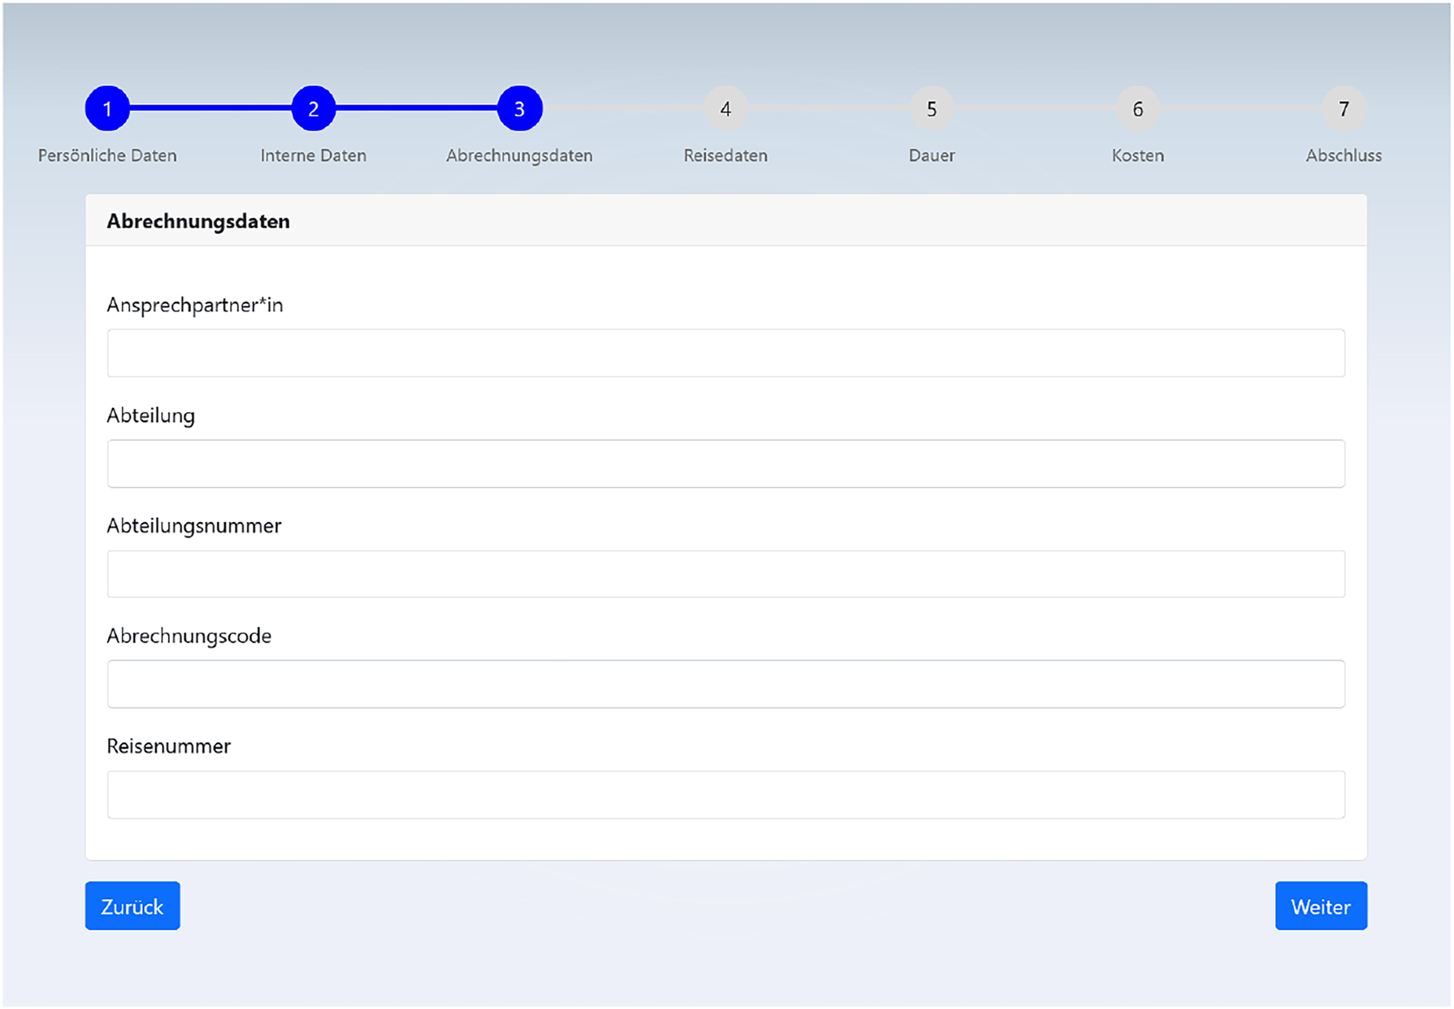This screenshot has width=1454, height=1009.
Task: Click the Reisenummer input field
Action: [726, 794]
